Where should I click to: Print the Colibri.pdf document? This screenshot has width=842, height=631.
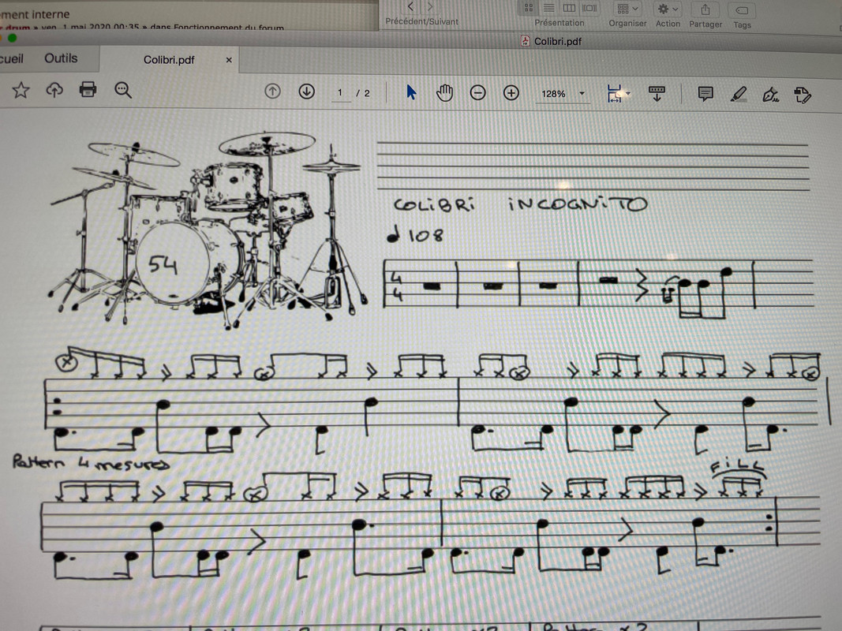(x=88, y=89)
